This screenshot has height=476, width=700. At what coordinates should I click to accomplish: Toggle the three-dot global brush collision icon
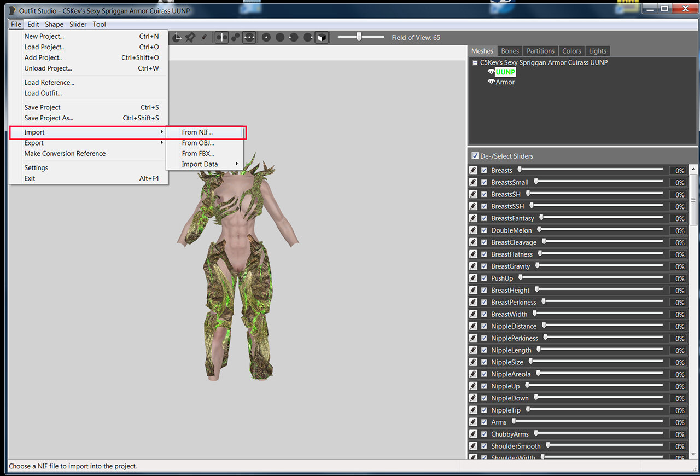pyautogui.click(x=249, y=37)
